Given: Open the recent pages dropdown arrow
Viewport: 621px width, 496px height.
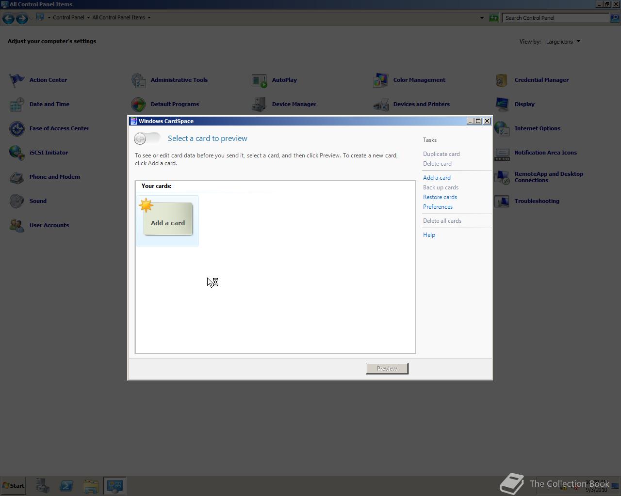Looking at the screenshot, I should tap(31, 18).
